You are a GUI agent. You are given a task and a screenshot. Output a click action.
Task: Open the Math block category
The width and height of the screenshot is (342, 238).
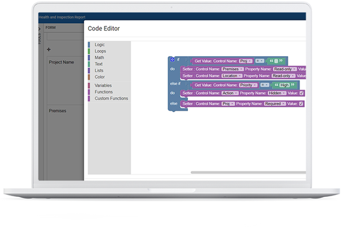(99, 57)
